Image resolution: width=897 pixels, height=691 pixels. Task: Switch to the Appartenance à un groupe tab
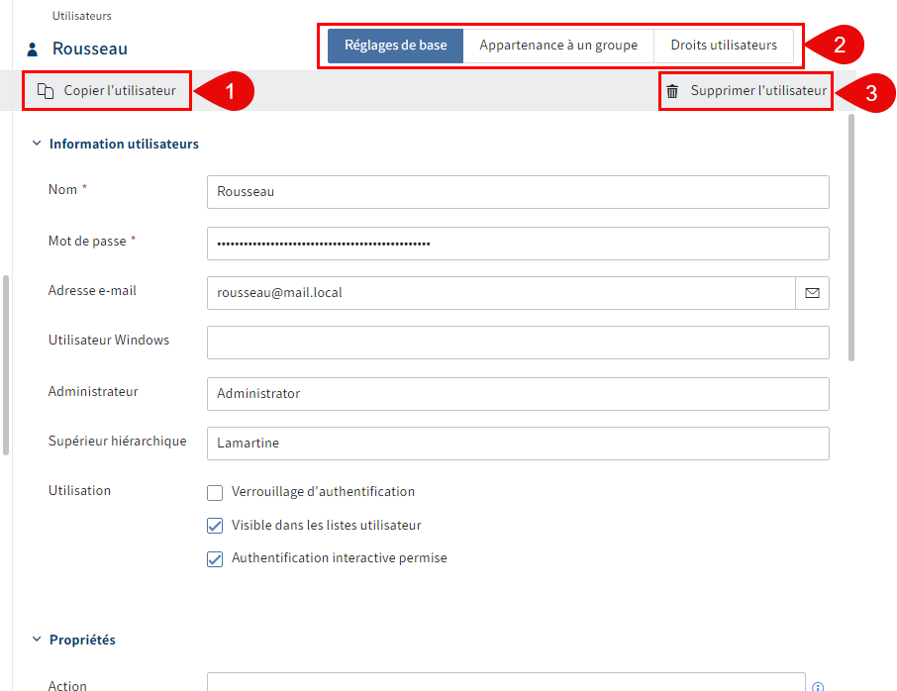pyautogui.click(x=558, y=45)
